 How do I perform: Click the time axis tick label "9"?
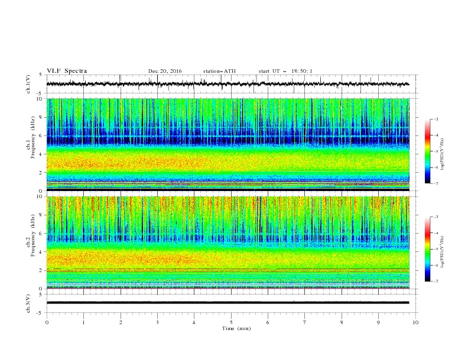click(378, 322)
